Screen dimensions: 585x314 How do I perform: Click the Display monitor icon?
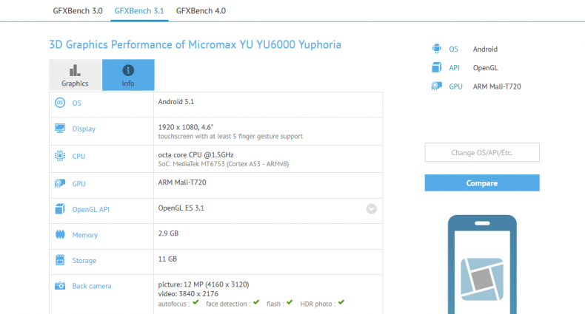point(60,129)
